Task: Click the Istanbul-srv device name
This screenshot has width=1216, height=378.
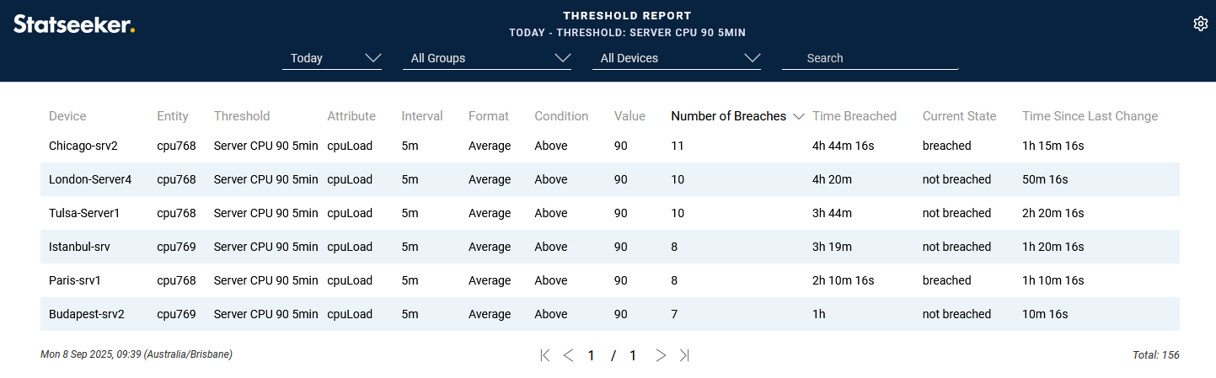Action: pos(79,247)
